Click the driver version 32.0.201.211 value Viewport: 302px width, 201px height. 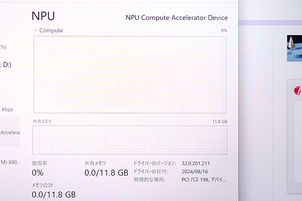tap(196, 164)
